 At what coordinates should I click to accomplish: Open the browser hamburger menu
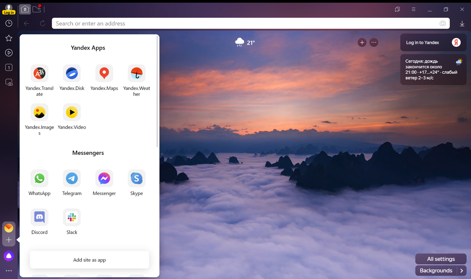click(413, 9)
